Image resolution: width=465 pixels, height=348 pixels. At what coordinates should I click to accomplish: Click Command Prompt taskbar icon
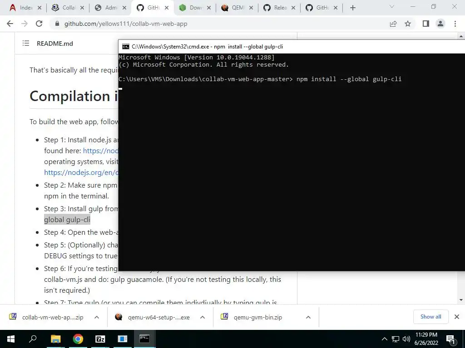point(144,339)
